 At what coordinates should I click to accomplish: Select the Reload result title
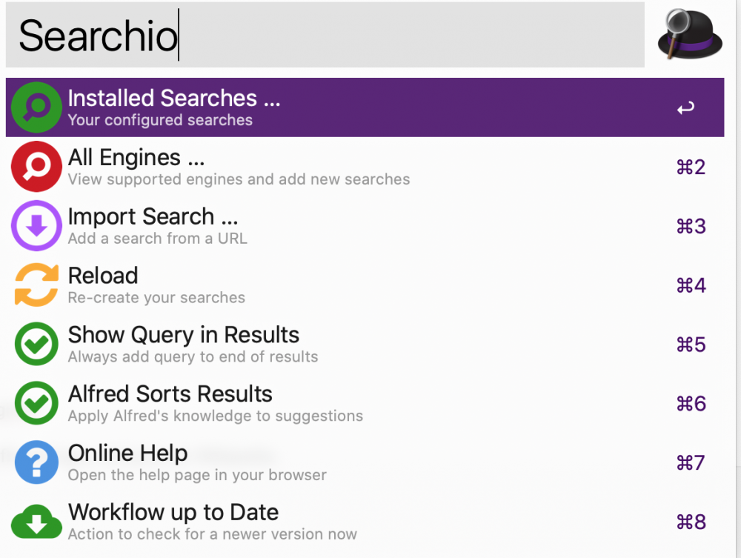coord(103,276)
